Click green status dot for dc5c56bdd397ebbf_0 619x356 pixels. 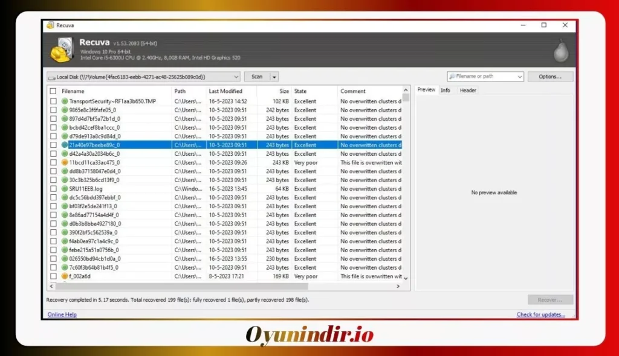coord(65,197)
